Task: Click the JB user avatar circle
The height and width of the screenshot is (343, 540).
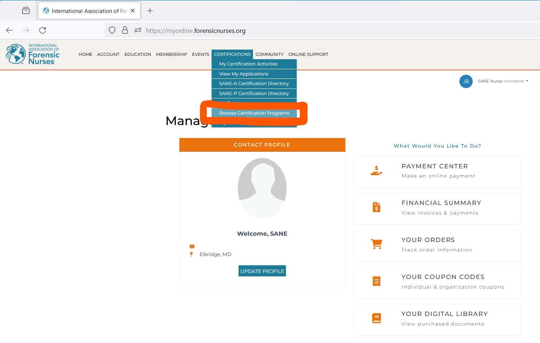Action: [x=466, y=81]
